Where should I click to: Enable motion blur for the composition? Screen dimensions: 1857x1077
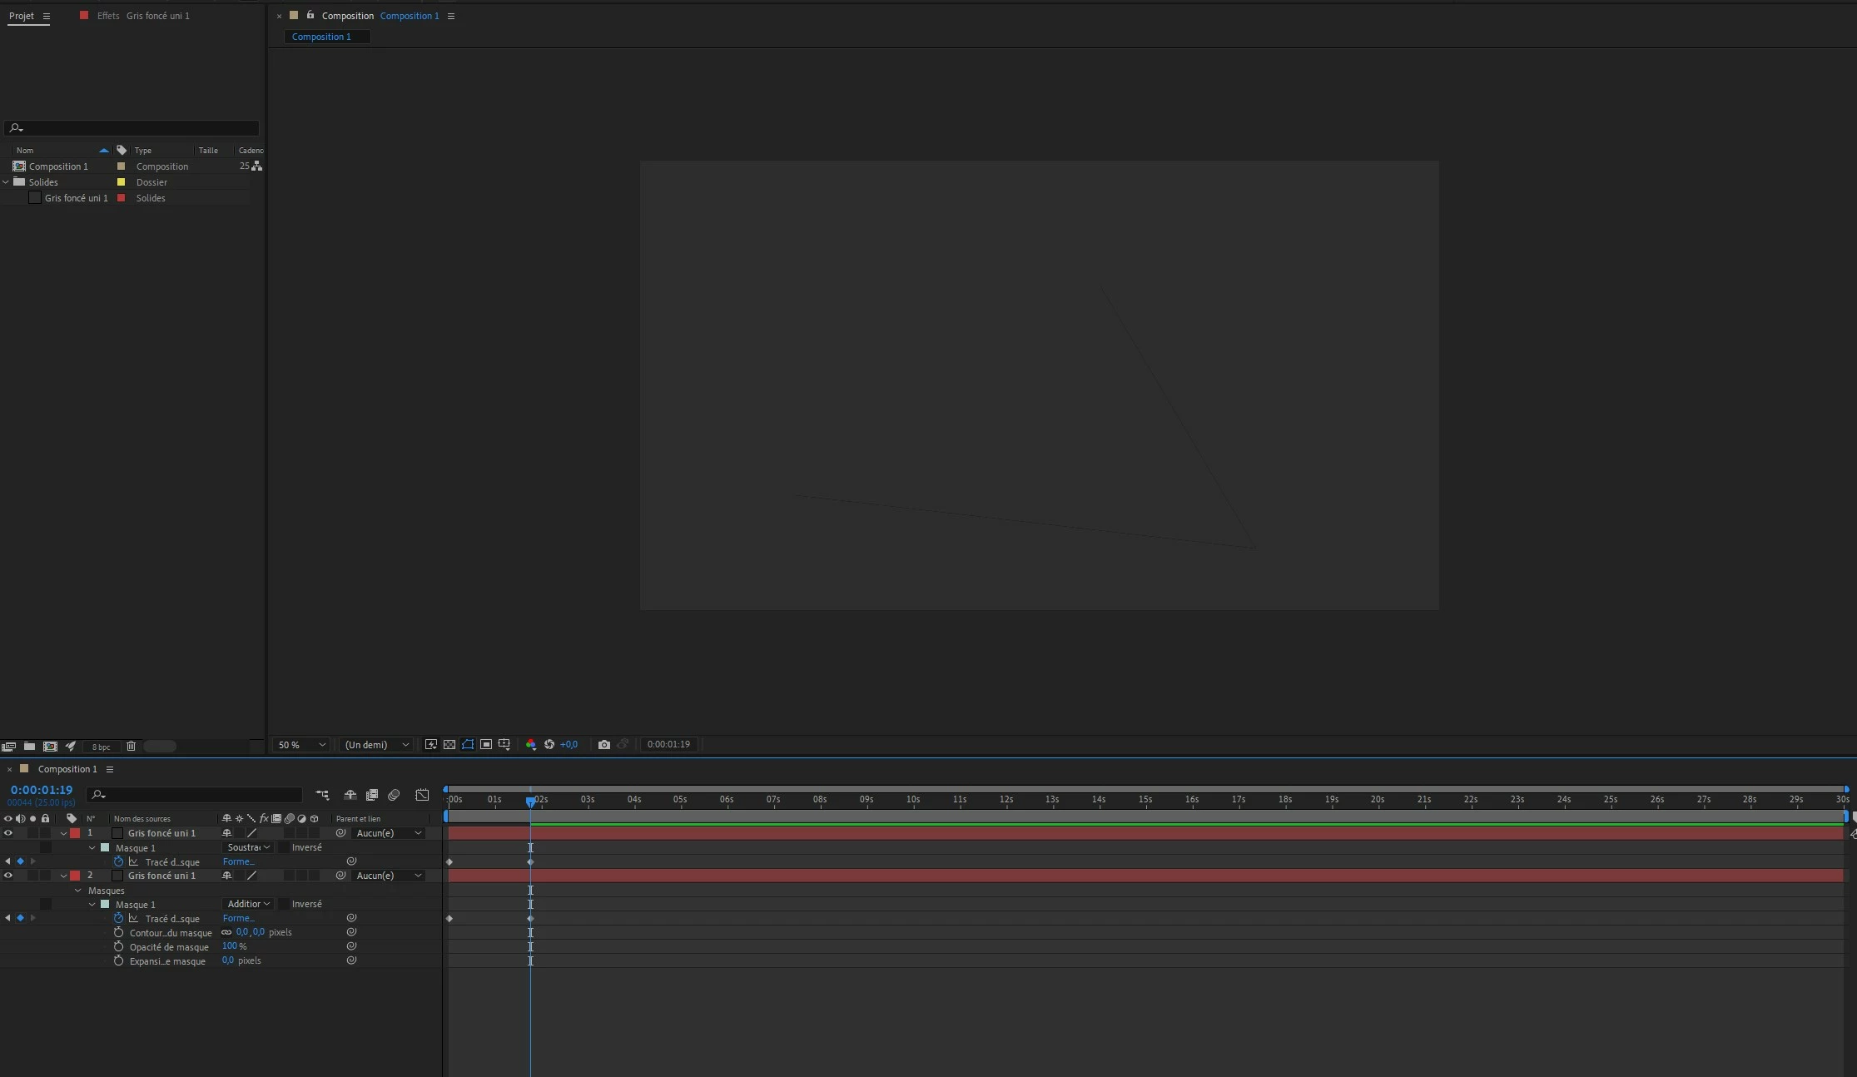point(394,795)
